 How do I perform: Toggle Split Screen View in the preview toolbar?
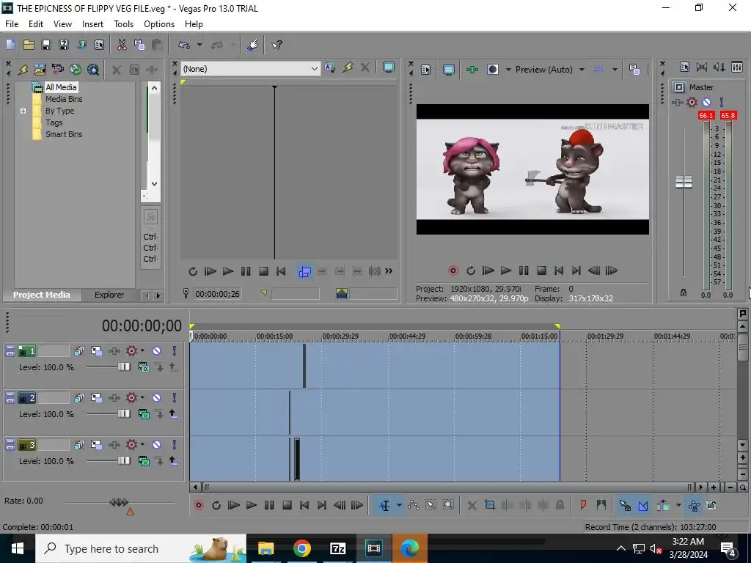coord(492,70)
